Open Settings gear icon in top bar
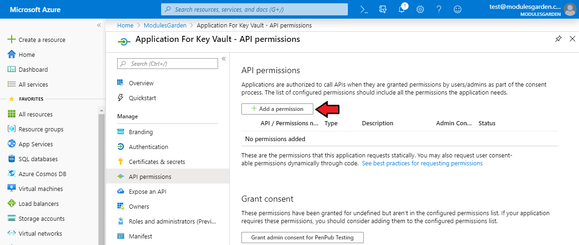 420,9
